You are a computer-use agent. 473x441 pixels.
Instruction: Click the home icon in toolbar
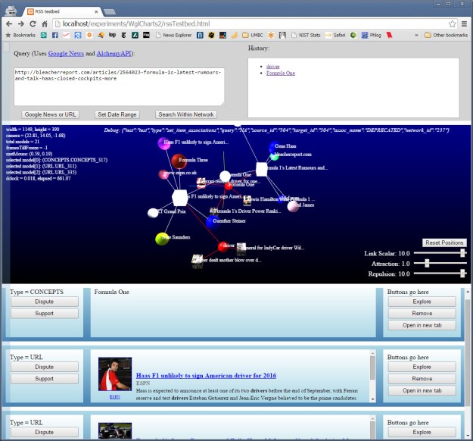[x=45, y=24]
